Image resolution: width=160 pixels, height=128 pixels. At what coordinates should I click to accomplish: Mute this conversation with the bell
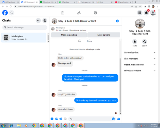135,42
